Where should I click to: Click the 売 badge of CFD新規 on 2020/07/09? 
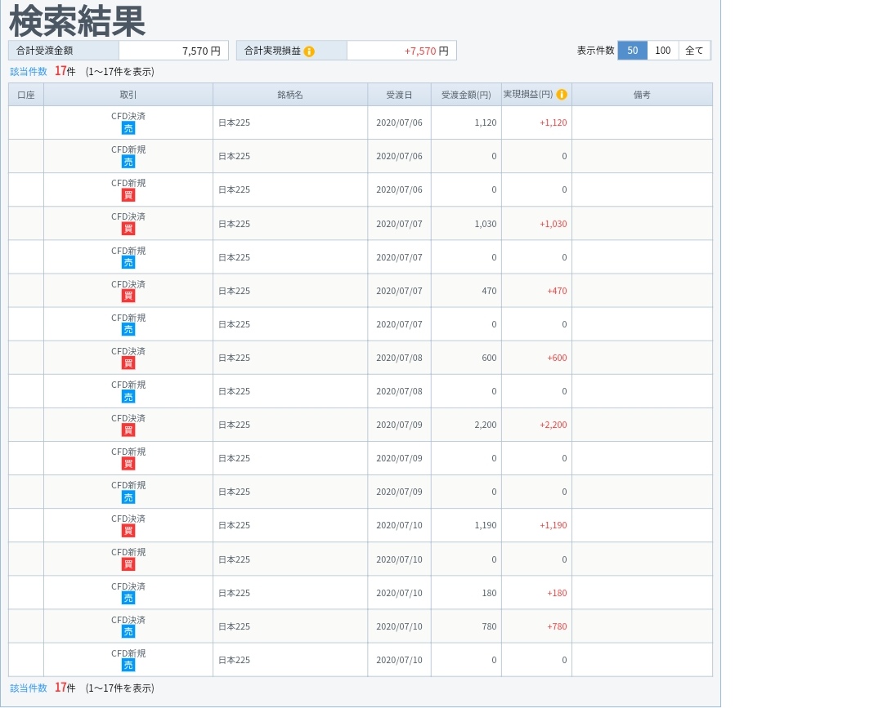[128, 497]
